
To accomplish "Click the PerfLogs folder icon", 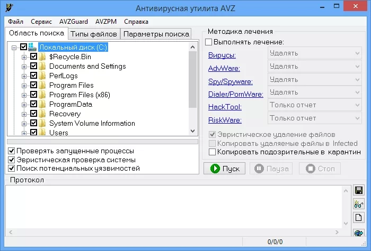I will pyautogui.click(x=42, y=76).
